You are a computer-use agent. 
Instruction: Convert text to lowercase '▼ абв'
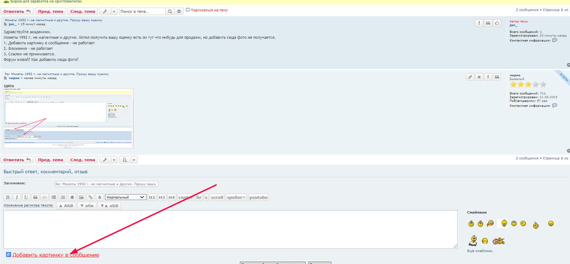tap(87, 206)
